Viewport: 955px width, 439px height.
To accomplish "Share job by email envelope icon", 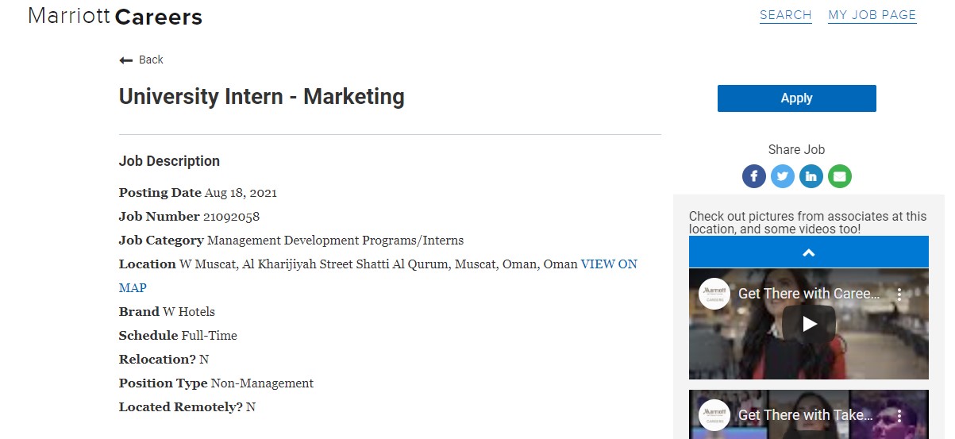I will pos(840,176).
